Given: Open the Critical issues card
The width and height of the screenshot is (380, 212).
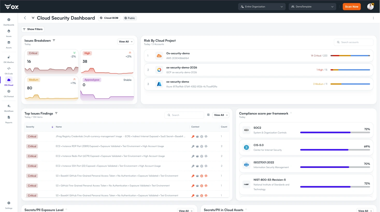Looking at the screenshot, I should 52,62.
